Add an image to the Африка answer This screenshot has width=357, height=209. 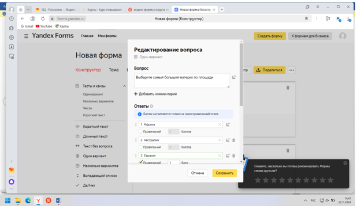point(228,124)
